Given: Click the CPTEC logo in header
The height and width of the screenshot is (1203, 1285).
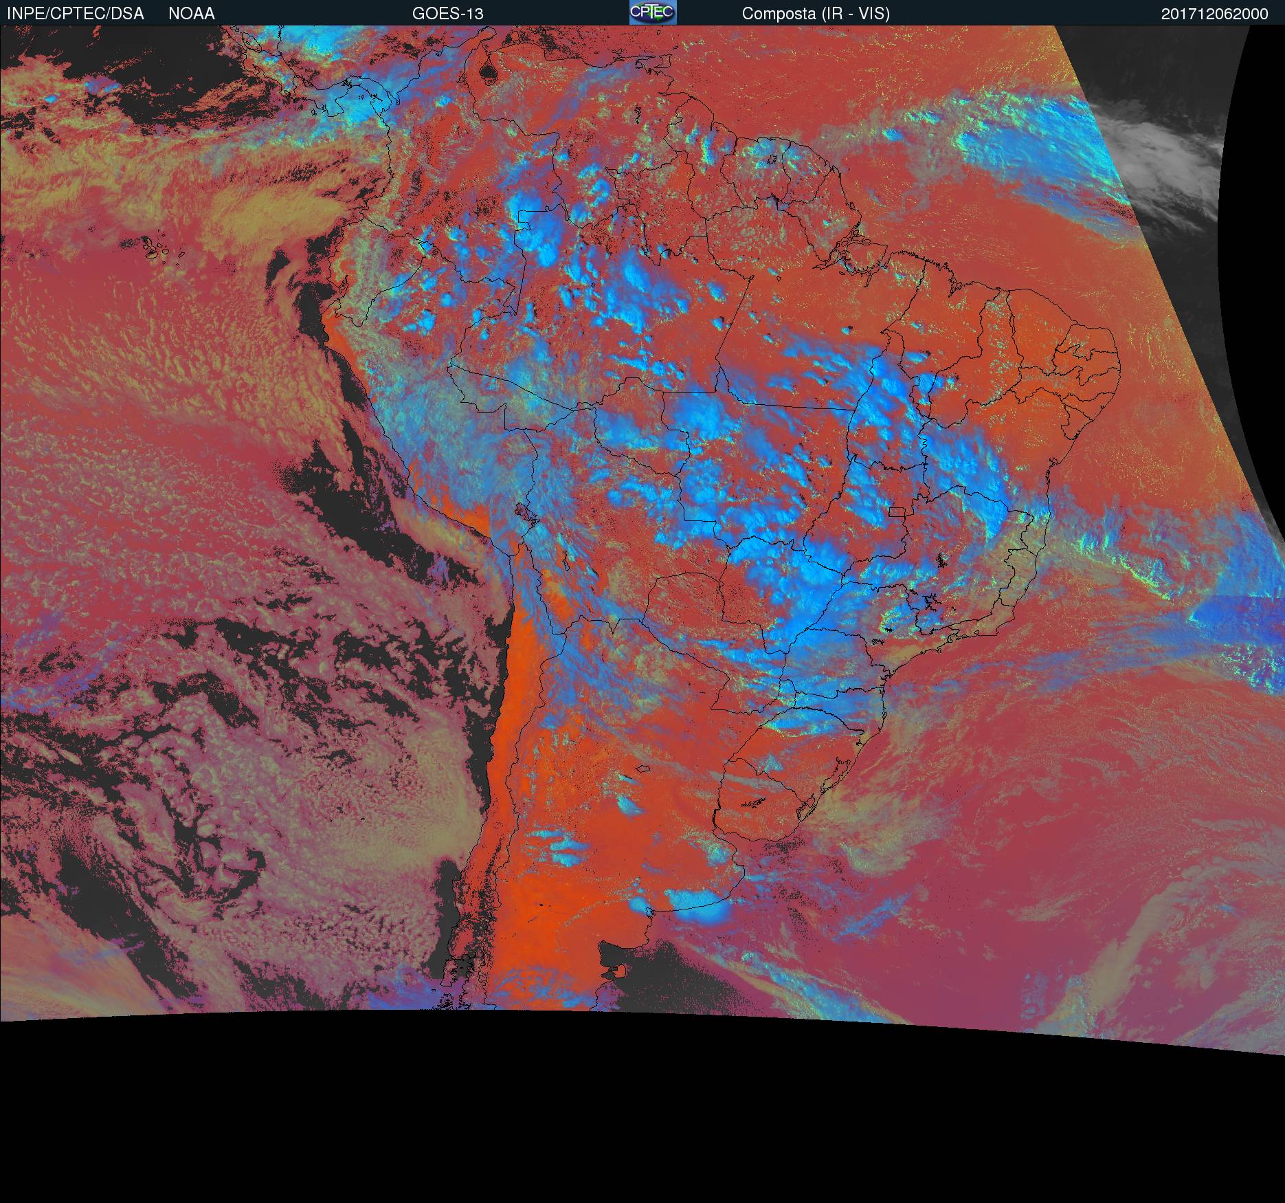Looking at the screenshot, I should (x=653, y=12).
